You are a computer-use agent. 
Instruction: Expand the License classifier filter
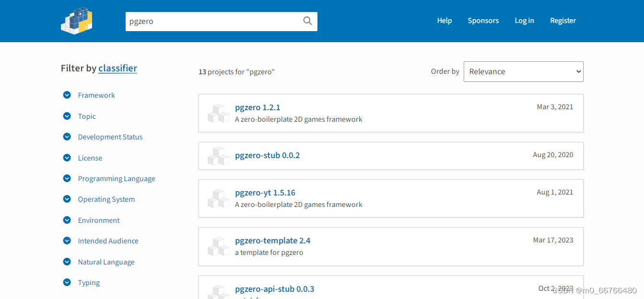(x=67, y=158)
